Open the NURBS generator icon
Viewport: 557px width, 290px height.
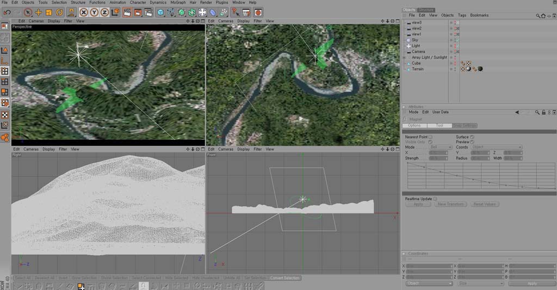click(x=182, y=13)
